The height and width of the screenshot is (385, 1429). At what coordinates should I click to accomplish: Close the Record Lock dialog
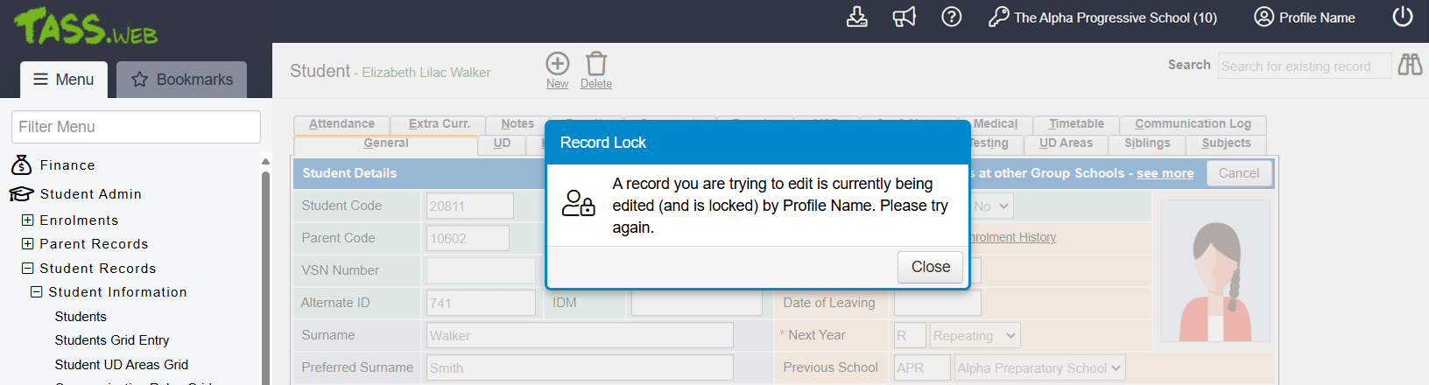click(x=930, y=267)
